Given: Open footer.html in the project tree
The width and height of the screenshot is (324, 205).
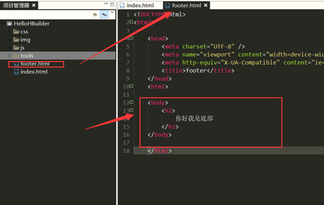Looking at the screenshot, I should [35, 64].
